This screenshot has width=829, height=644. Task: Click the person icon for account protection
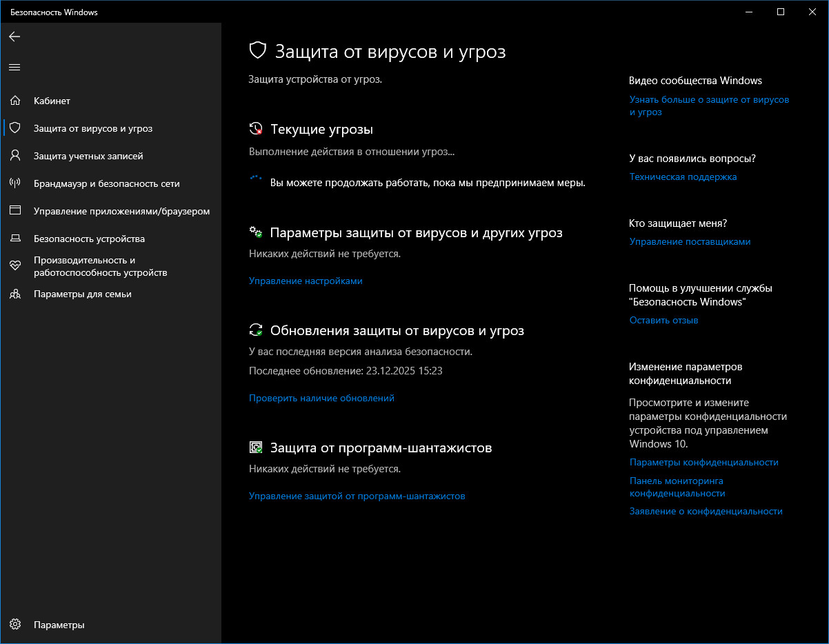click(15, 156)
